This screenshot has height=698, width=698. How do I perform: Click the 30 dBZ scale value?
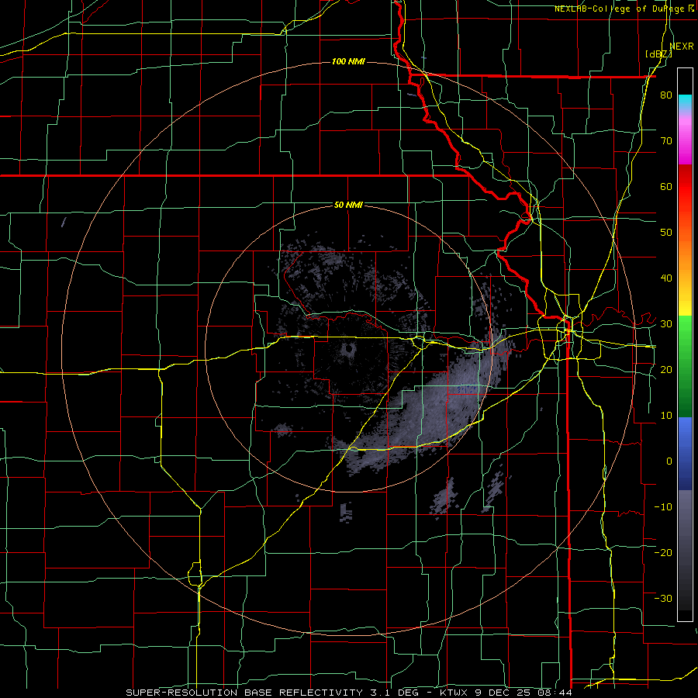pyautogui.click(x=666, y=323)
